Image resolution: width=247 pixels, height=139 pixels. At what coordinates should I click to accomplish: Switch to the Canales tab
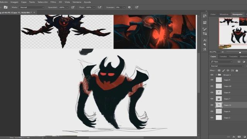pos(223,57)
